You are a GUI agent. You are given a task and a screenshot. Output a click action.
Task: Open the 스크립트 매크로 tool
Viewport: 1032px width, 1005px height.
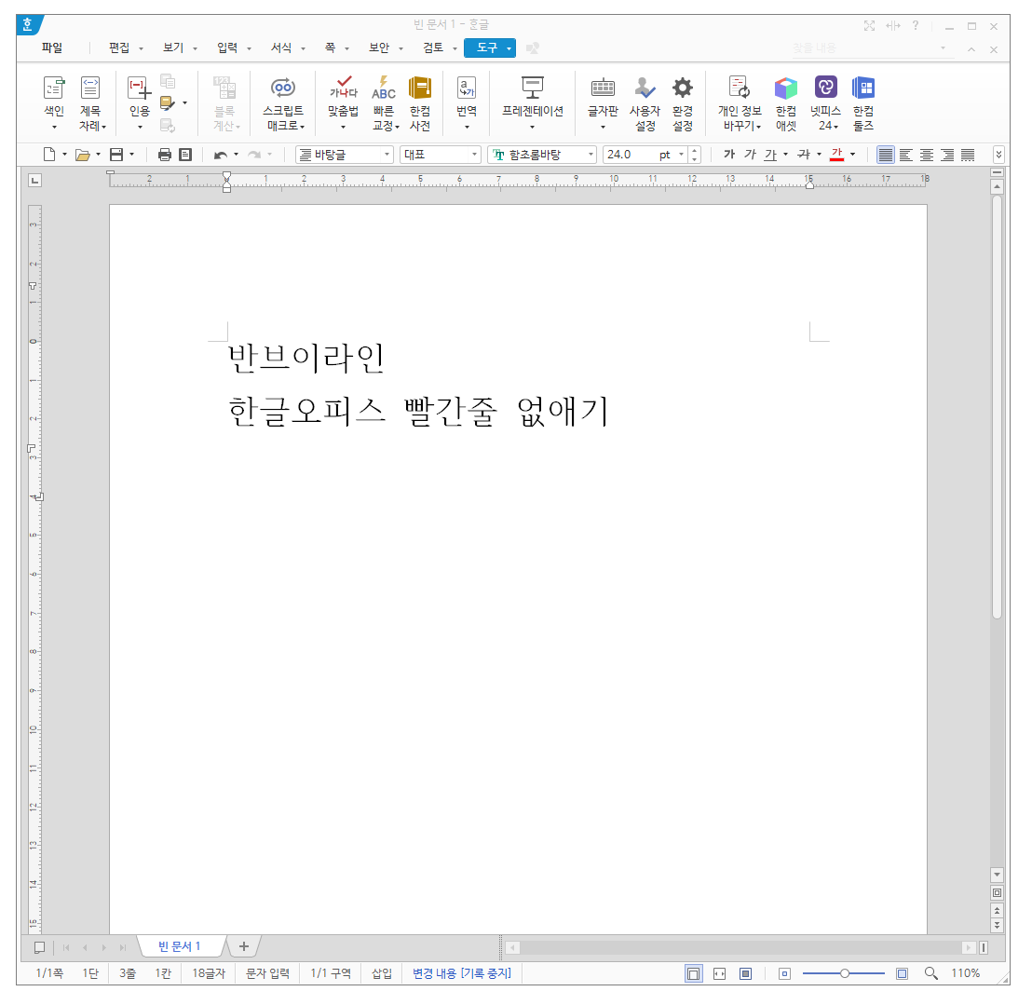pyautogui.click(x=283, y=102)
